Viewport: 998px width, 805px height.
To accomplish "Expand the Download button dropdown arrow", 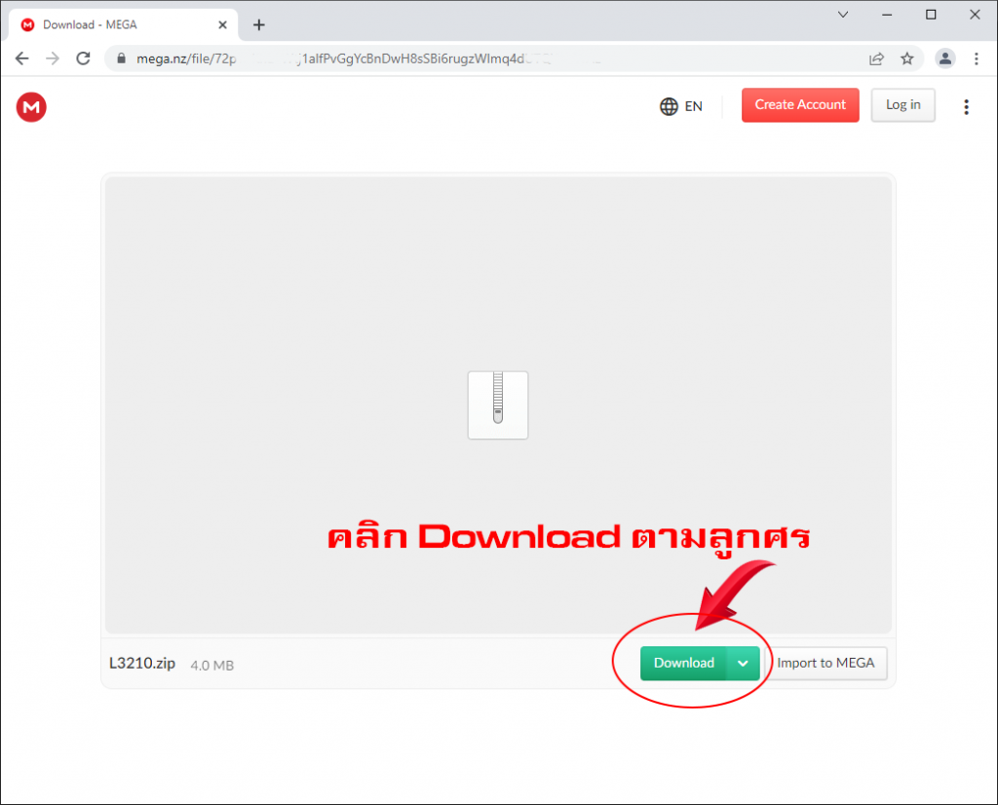I will [x=743, y=663].
